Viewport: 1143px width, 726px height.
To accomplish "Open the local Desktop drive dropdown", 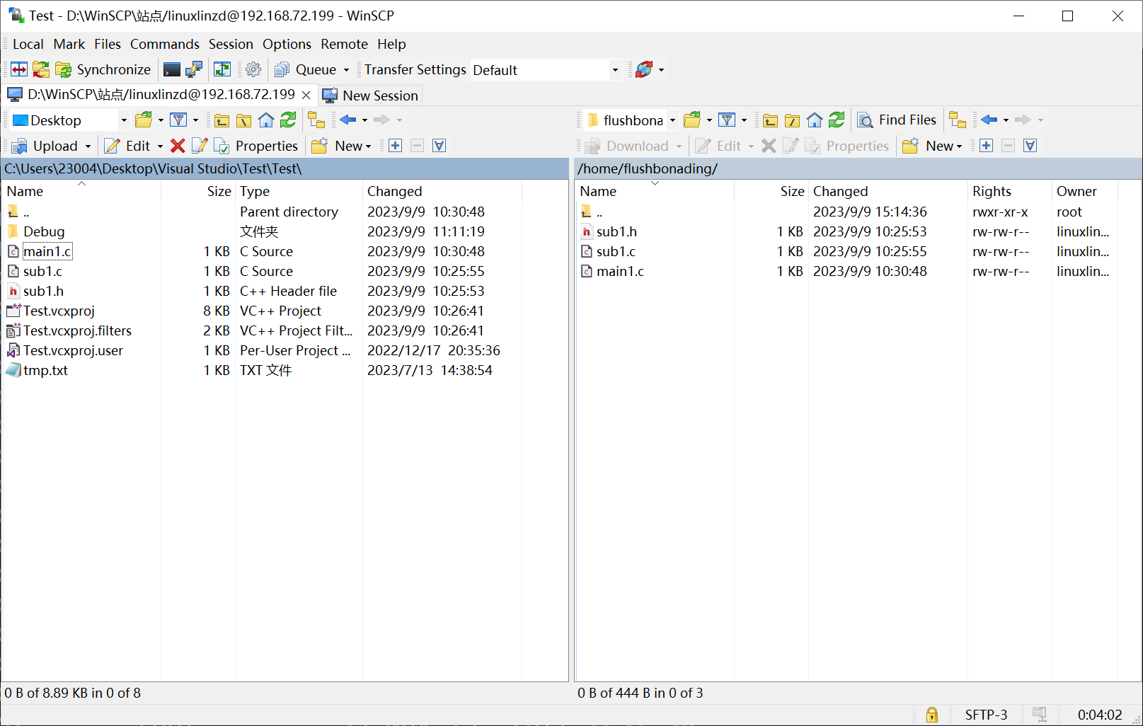I will pyautogui.click(x=124, y=120).
